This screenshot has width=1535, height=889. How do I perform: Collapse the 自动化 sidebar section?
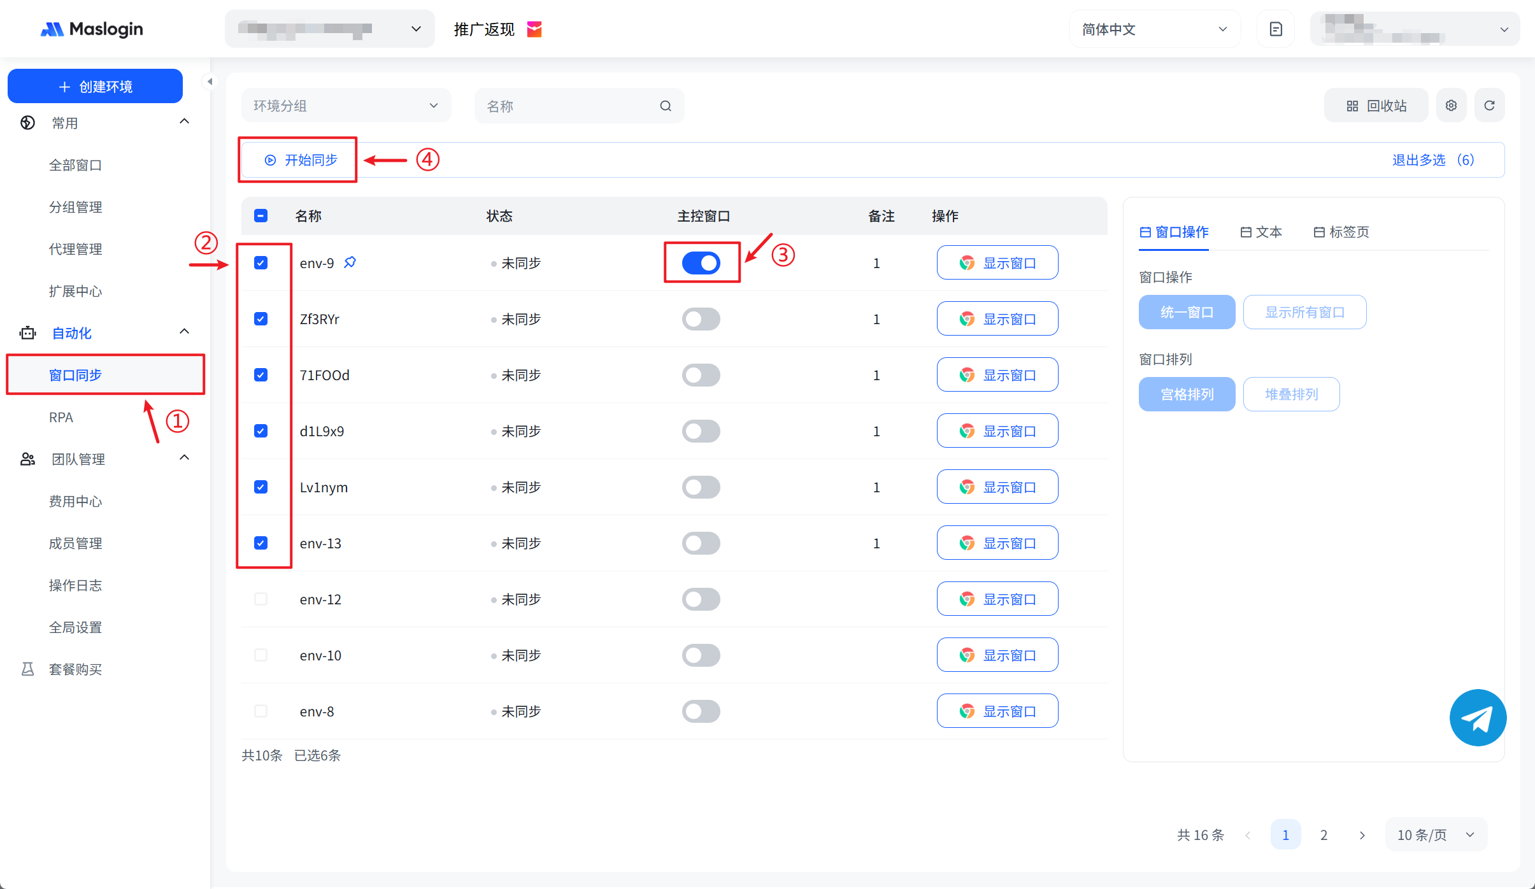[x=184, y=332]
